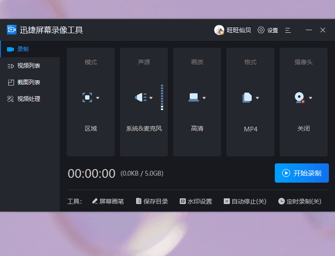Image resolution: width=335 pixels, height=256 pixels.
Task: Click the 区域 mode capture icon
Action: (x=87, y=97)
